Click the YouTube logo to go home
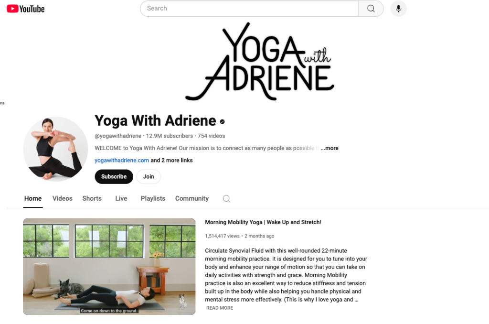489x324 pixels. coord(26,9)
